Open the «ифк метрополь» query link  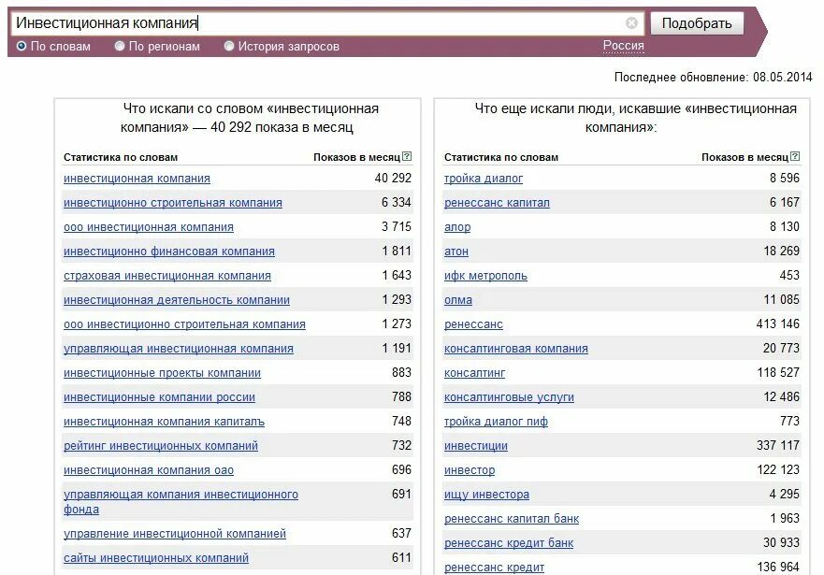487,275
